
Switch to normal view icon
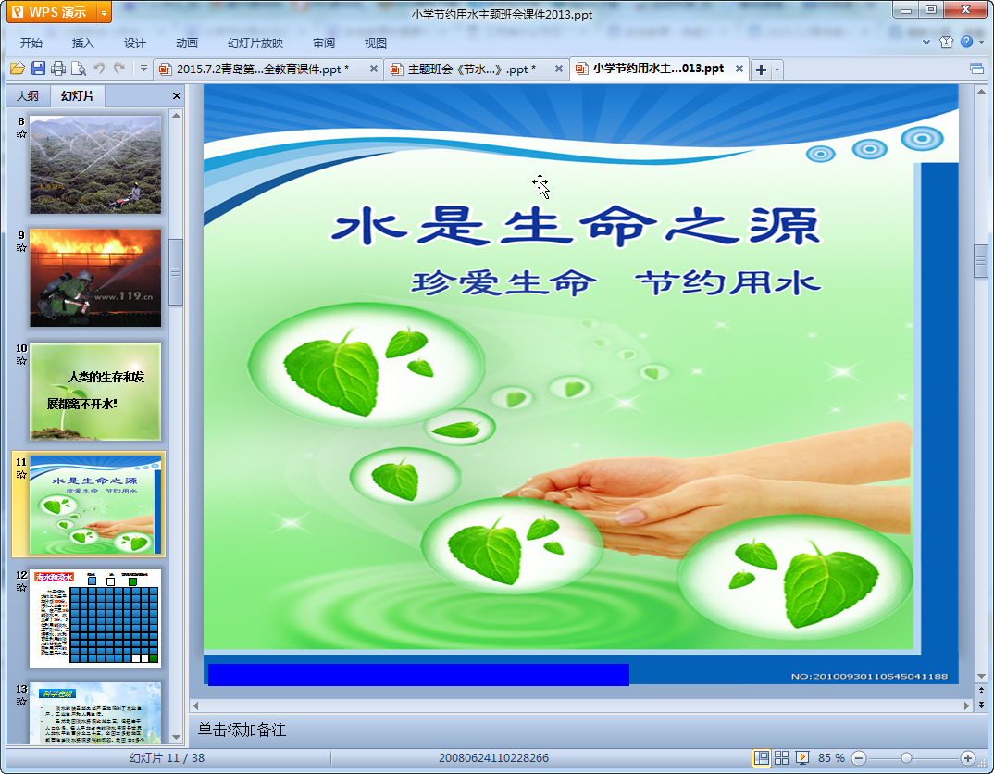tap(762, 757)
